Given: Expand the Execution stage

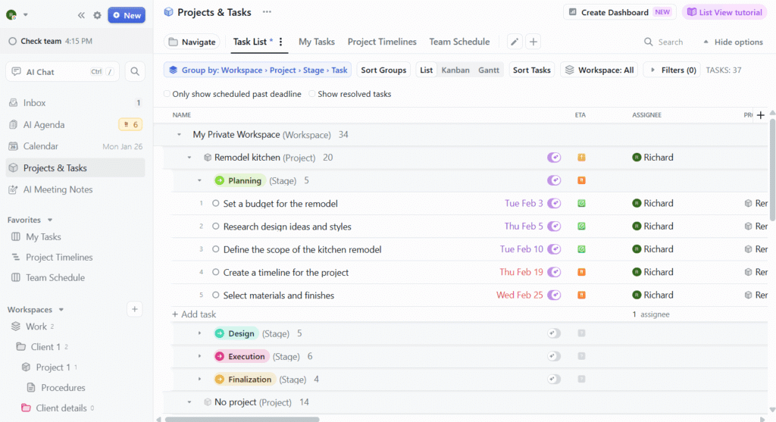Looking at the screenshot, I should click(199, 356).
